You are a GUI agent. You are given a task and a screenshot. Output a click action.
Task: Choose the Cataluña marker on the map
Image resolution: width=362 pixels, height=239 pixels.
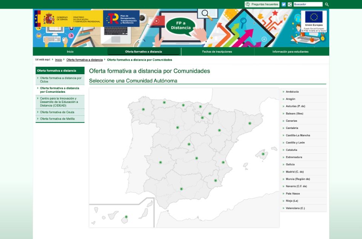pyautogui.click(x=250, y=123)
